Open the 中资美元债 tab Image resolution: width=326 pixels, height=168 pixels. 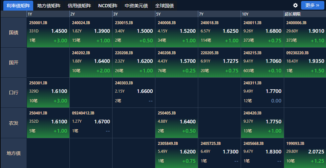pos(136,6)
